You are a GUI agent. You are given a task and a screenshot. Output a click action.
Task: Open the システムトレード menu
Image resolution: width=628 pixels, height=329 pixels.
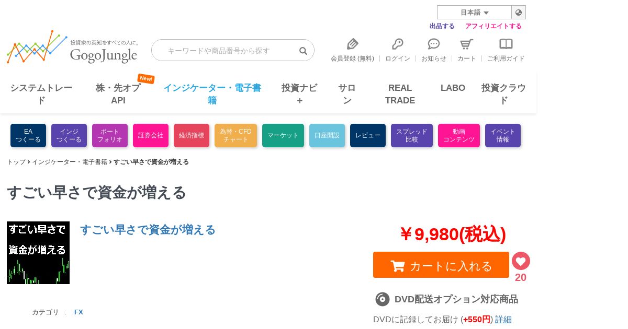[x=41, y=94]
